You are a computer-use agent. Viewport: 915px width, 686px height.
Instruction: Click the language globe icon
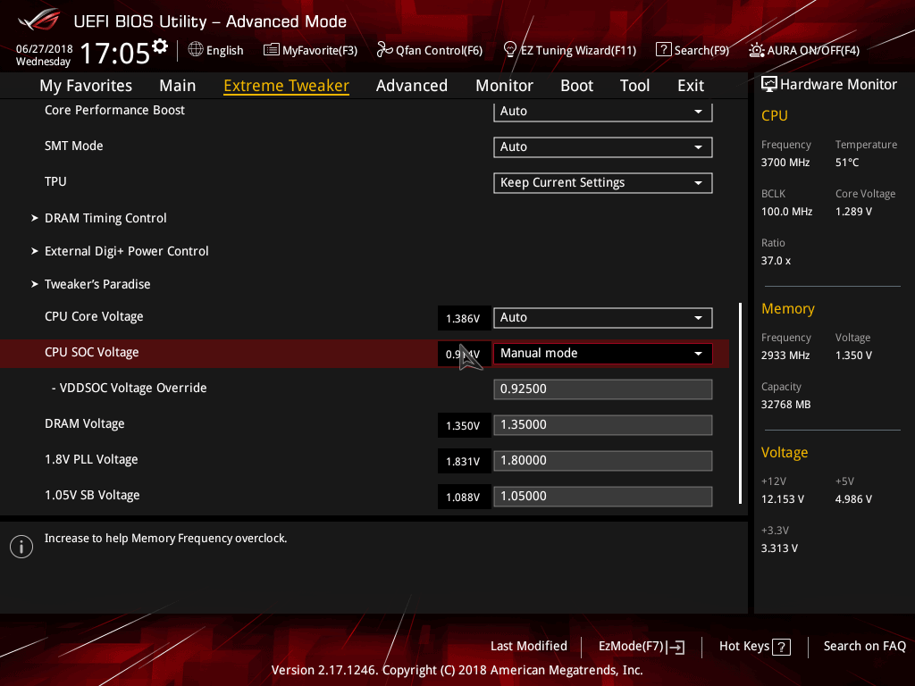point(196,49)
